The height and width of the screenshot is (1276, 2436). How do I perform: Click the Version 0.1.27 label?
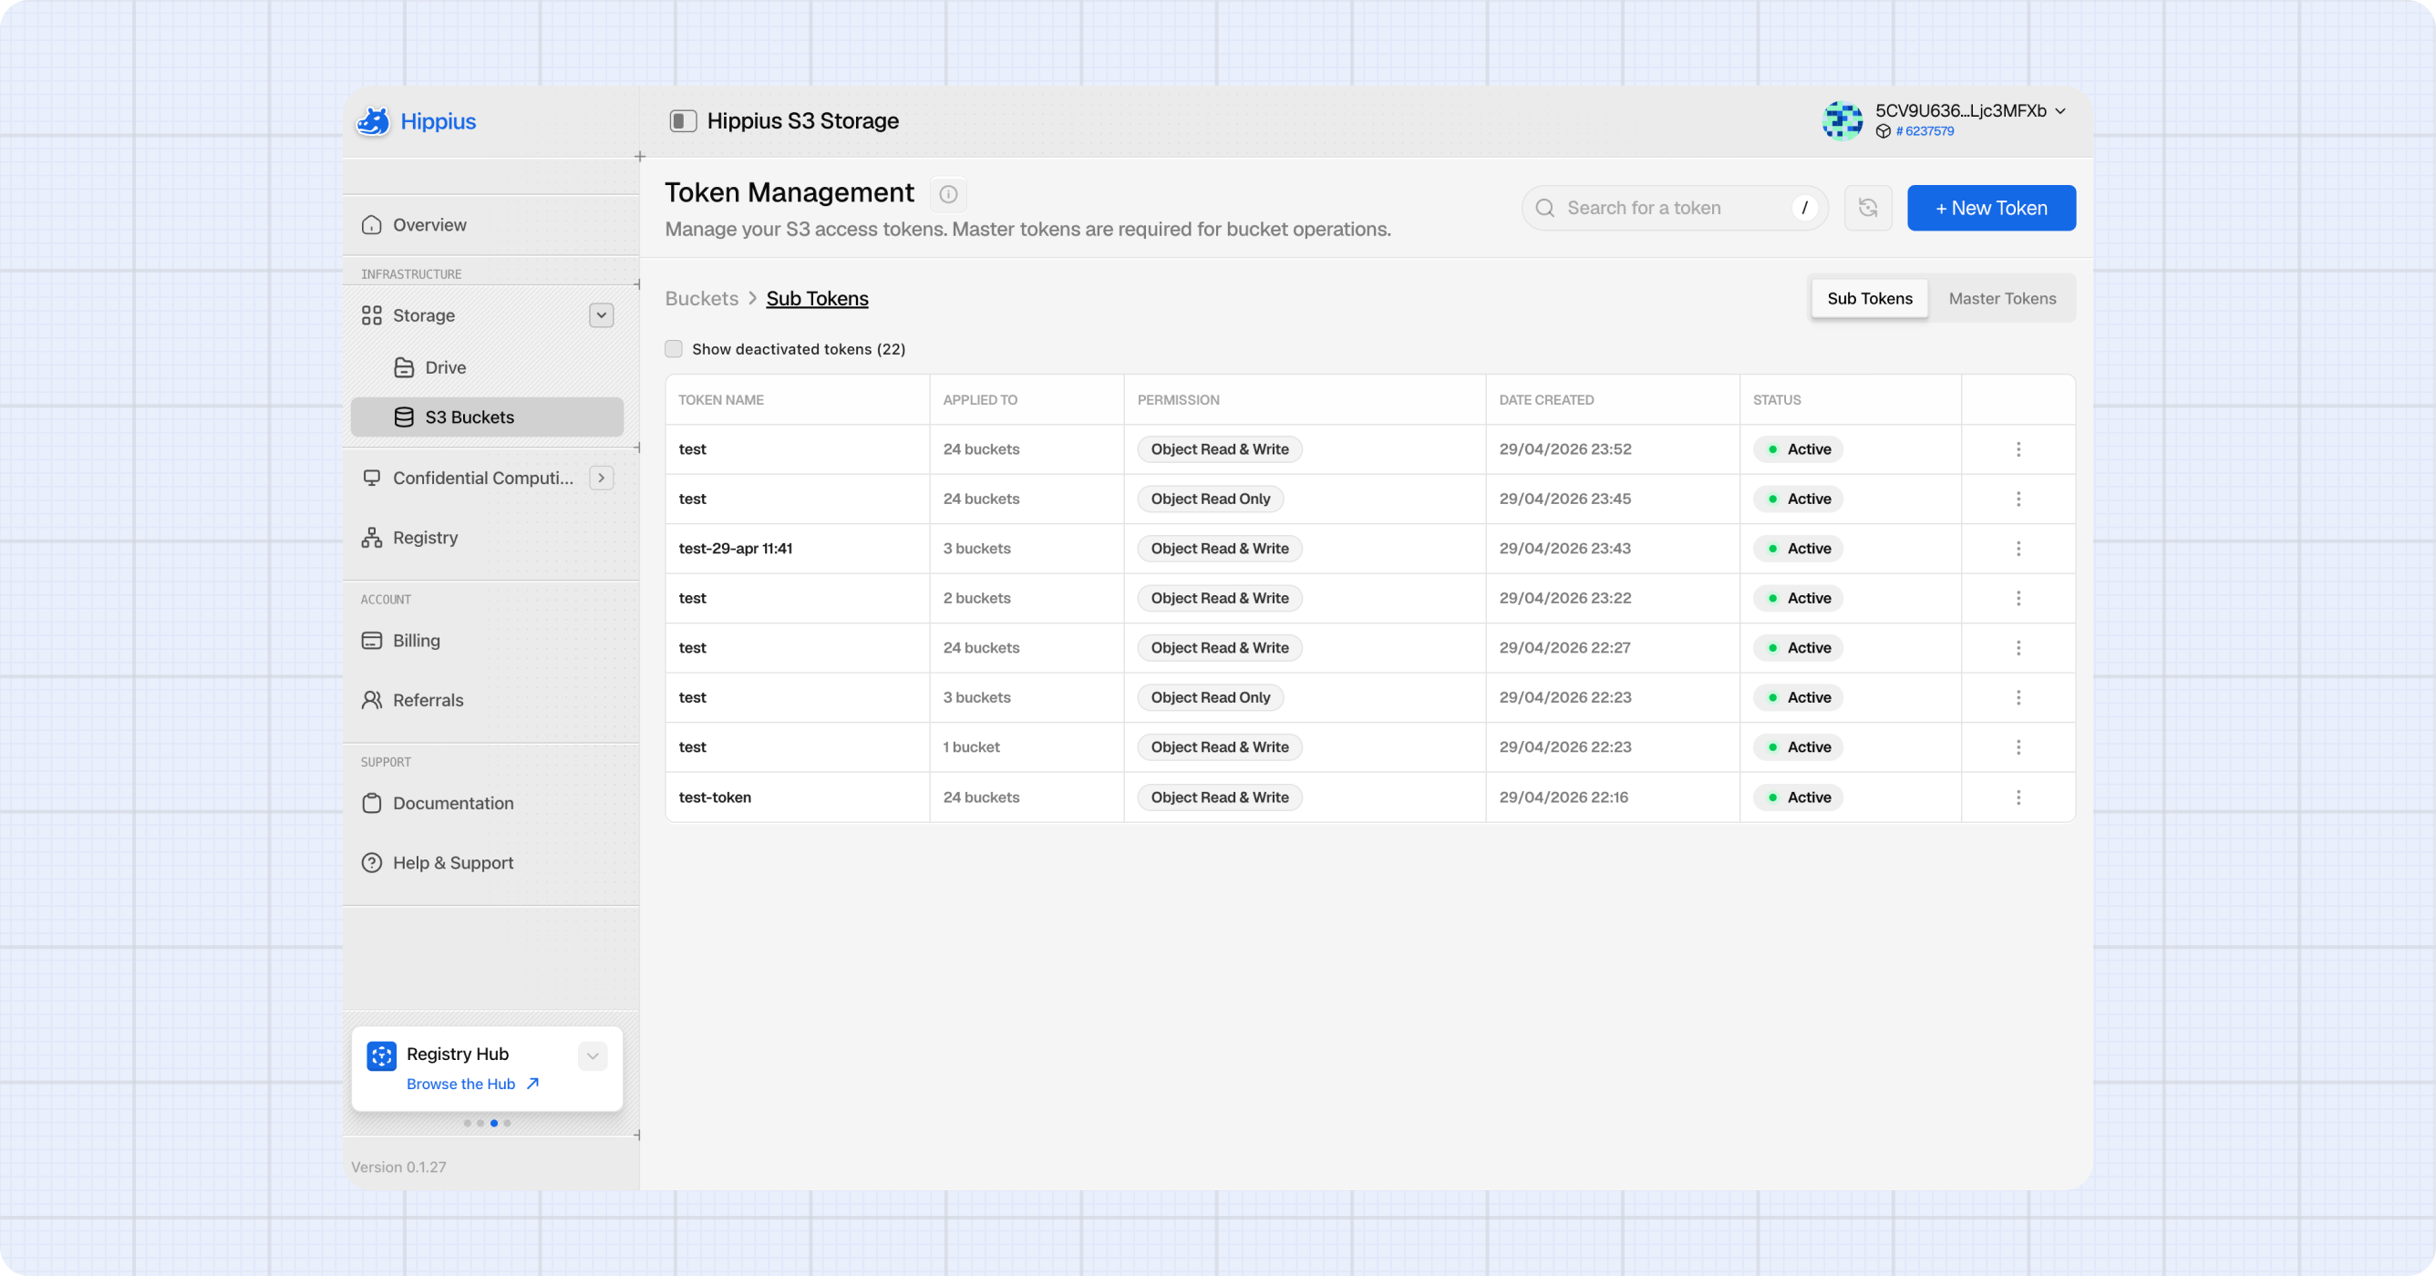click(x=398, y=1168)
